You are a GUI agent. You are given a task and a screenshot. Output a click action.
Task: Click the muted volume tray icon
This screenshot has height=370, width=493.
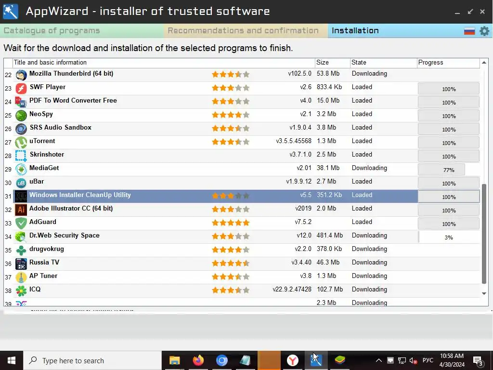pos(414,360)
